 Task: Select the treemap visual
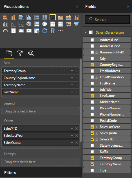[x=37, y=24]
